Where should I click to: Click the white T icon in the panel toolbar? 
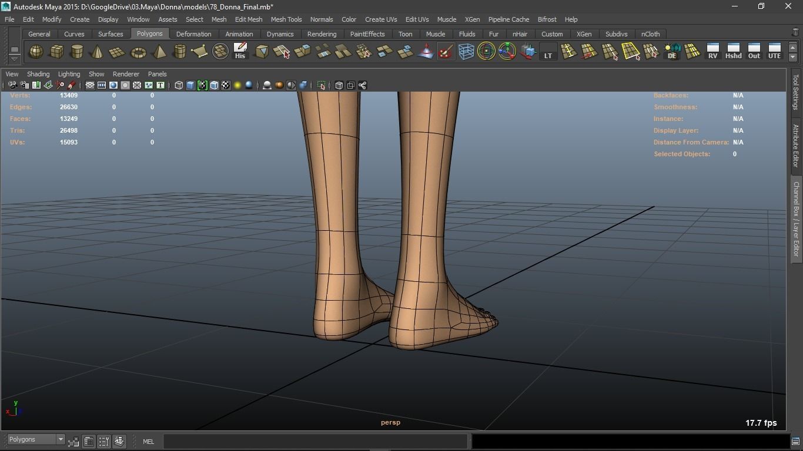coord(160,86)
